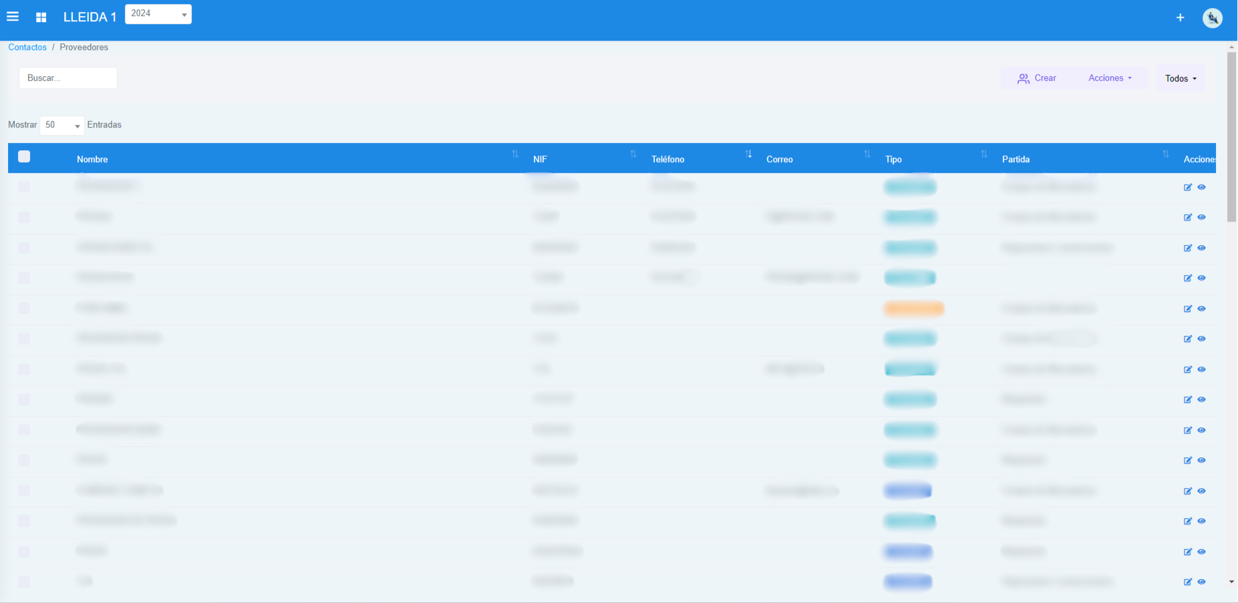Screen dimensions: 1238x603
Task: Click the Buscar search field
Action: (68, 78)
